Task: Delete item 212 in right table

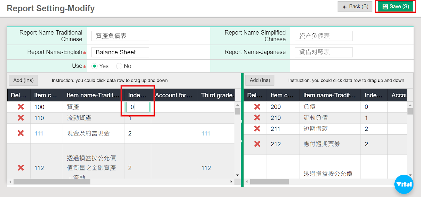Action: point(257,144)
